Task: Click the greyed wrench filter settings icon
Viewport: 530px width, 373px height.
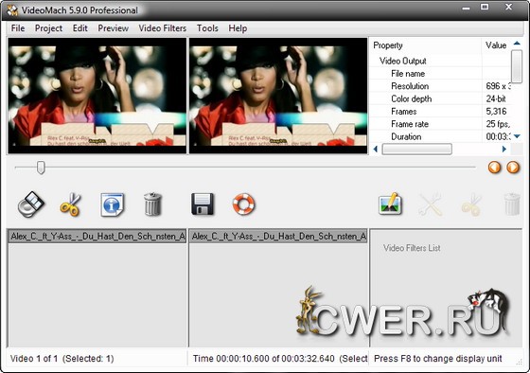Action: coord(430,204)
